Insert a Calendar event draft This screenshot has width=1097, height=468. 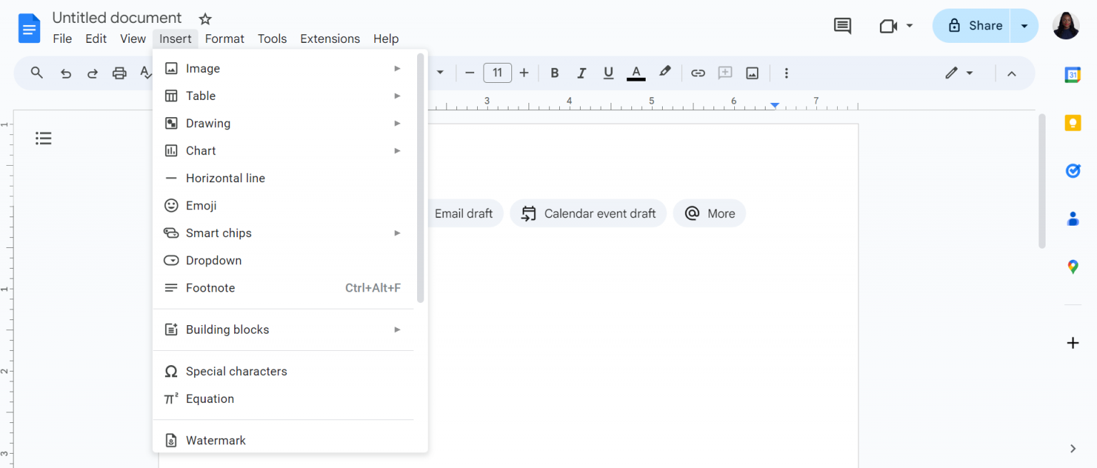[x=588, y=213]
